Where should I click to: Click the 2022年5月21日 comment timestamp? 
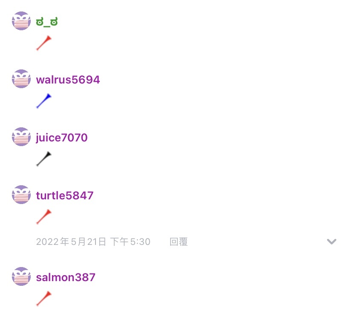coord(71,242)
